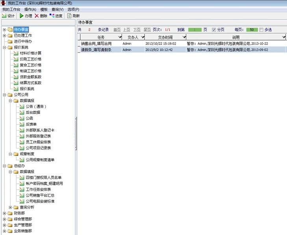This screenshot has width=287, height=235.
Task: Open the 查询(V) menu
Action: pyautogui.click(x=57, y=9)
